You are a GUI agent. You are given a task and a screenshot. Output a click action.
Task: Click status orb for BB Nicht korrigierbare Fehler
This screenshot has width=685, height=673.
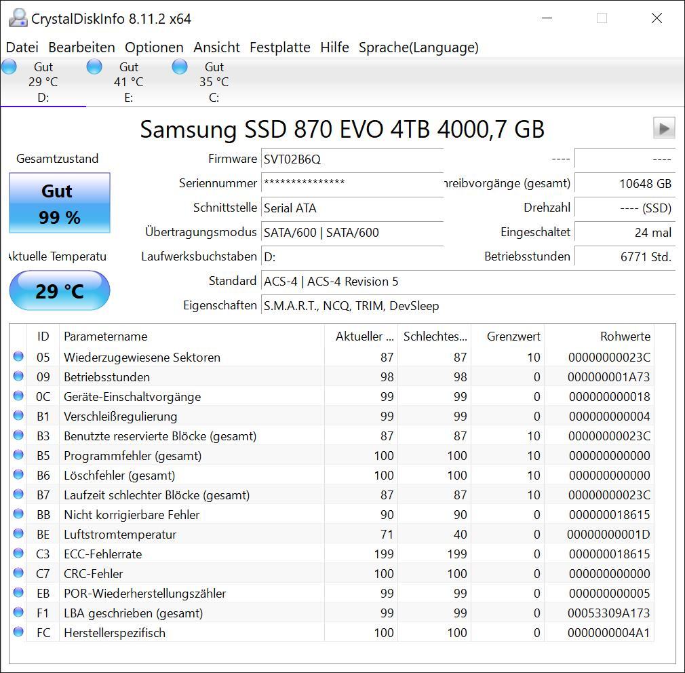pos(18,514)
